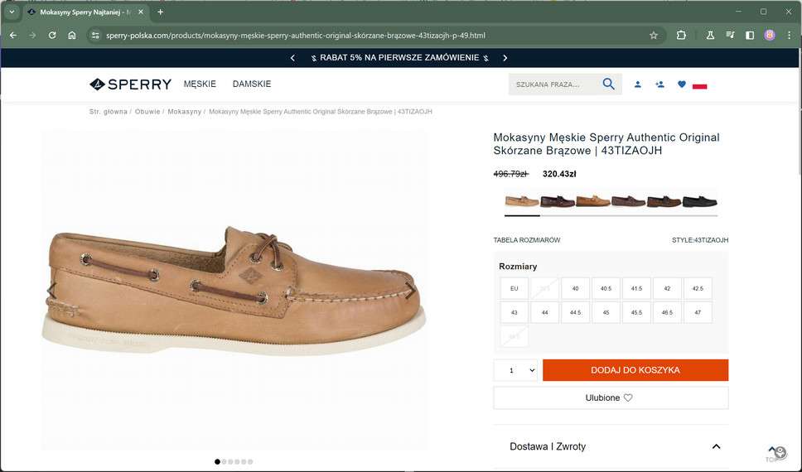Select the black shoe color variant

click(699, 201)
